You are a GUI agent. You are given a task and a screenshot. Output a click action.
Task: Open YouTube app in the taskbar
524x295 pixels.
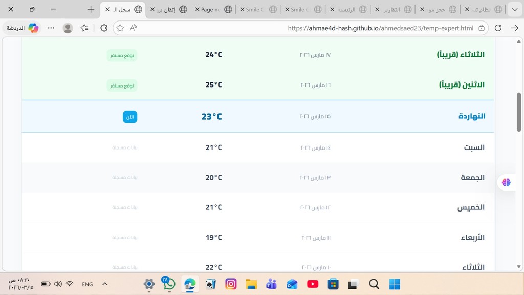313,284
